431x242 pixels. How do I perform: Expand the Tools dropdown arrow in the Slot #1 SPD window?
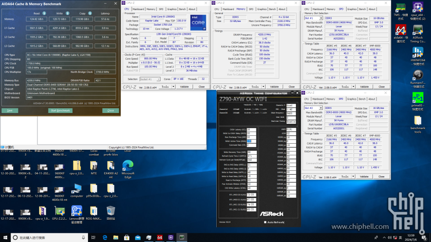(x=353, y=87)
